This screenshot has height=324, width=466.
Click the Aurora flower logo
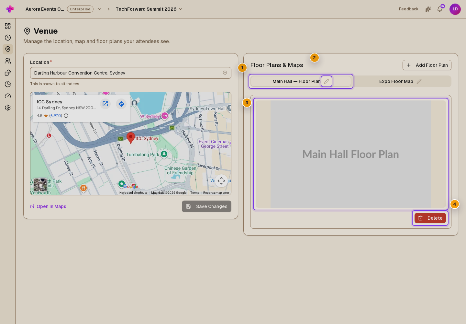coord(10,9)
